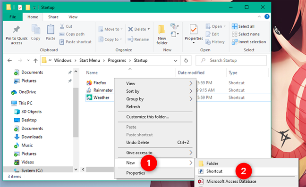Choose Undo Delete in the context menu

click(155, 142)
